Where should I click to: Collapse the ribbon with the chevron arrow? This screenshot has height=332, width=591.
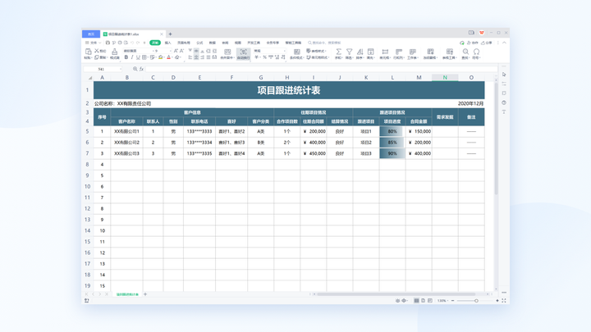(504, 43)
